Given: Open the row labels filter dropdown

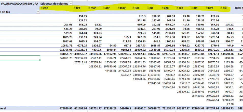Looking at the screenshot, I should coord(38,12).
